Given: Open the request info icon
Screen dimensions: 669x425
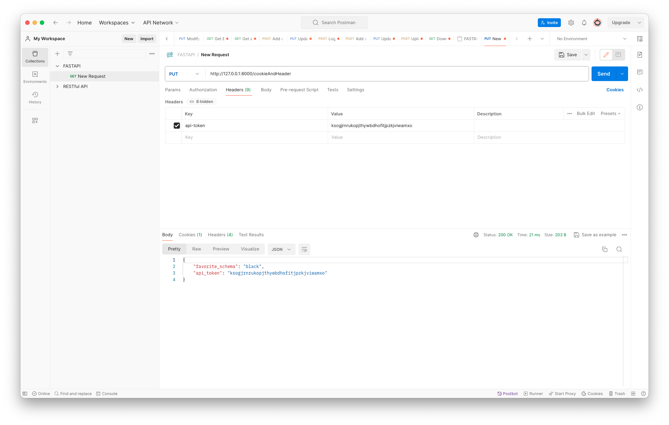Looking at the screenshot, I should click(640, 107).
